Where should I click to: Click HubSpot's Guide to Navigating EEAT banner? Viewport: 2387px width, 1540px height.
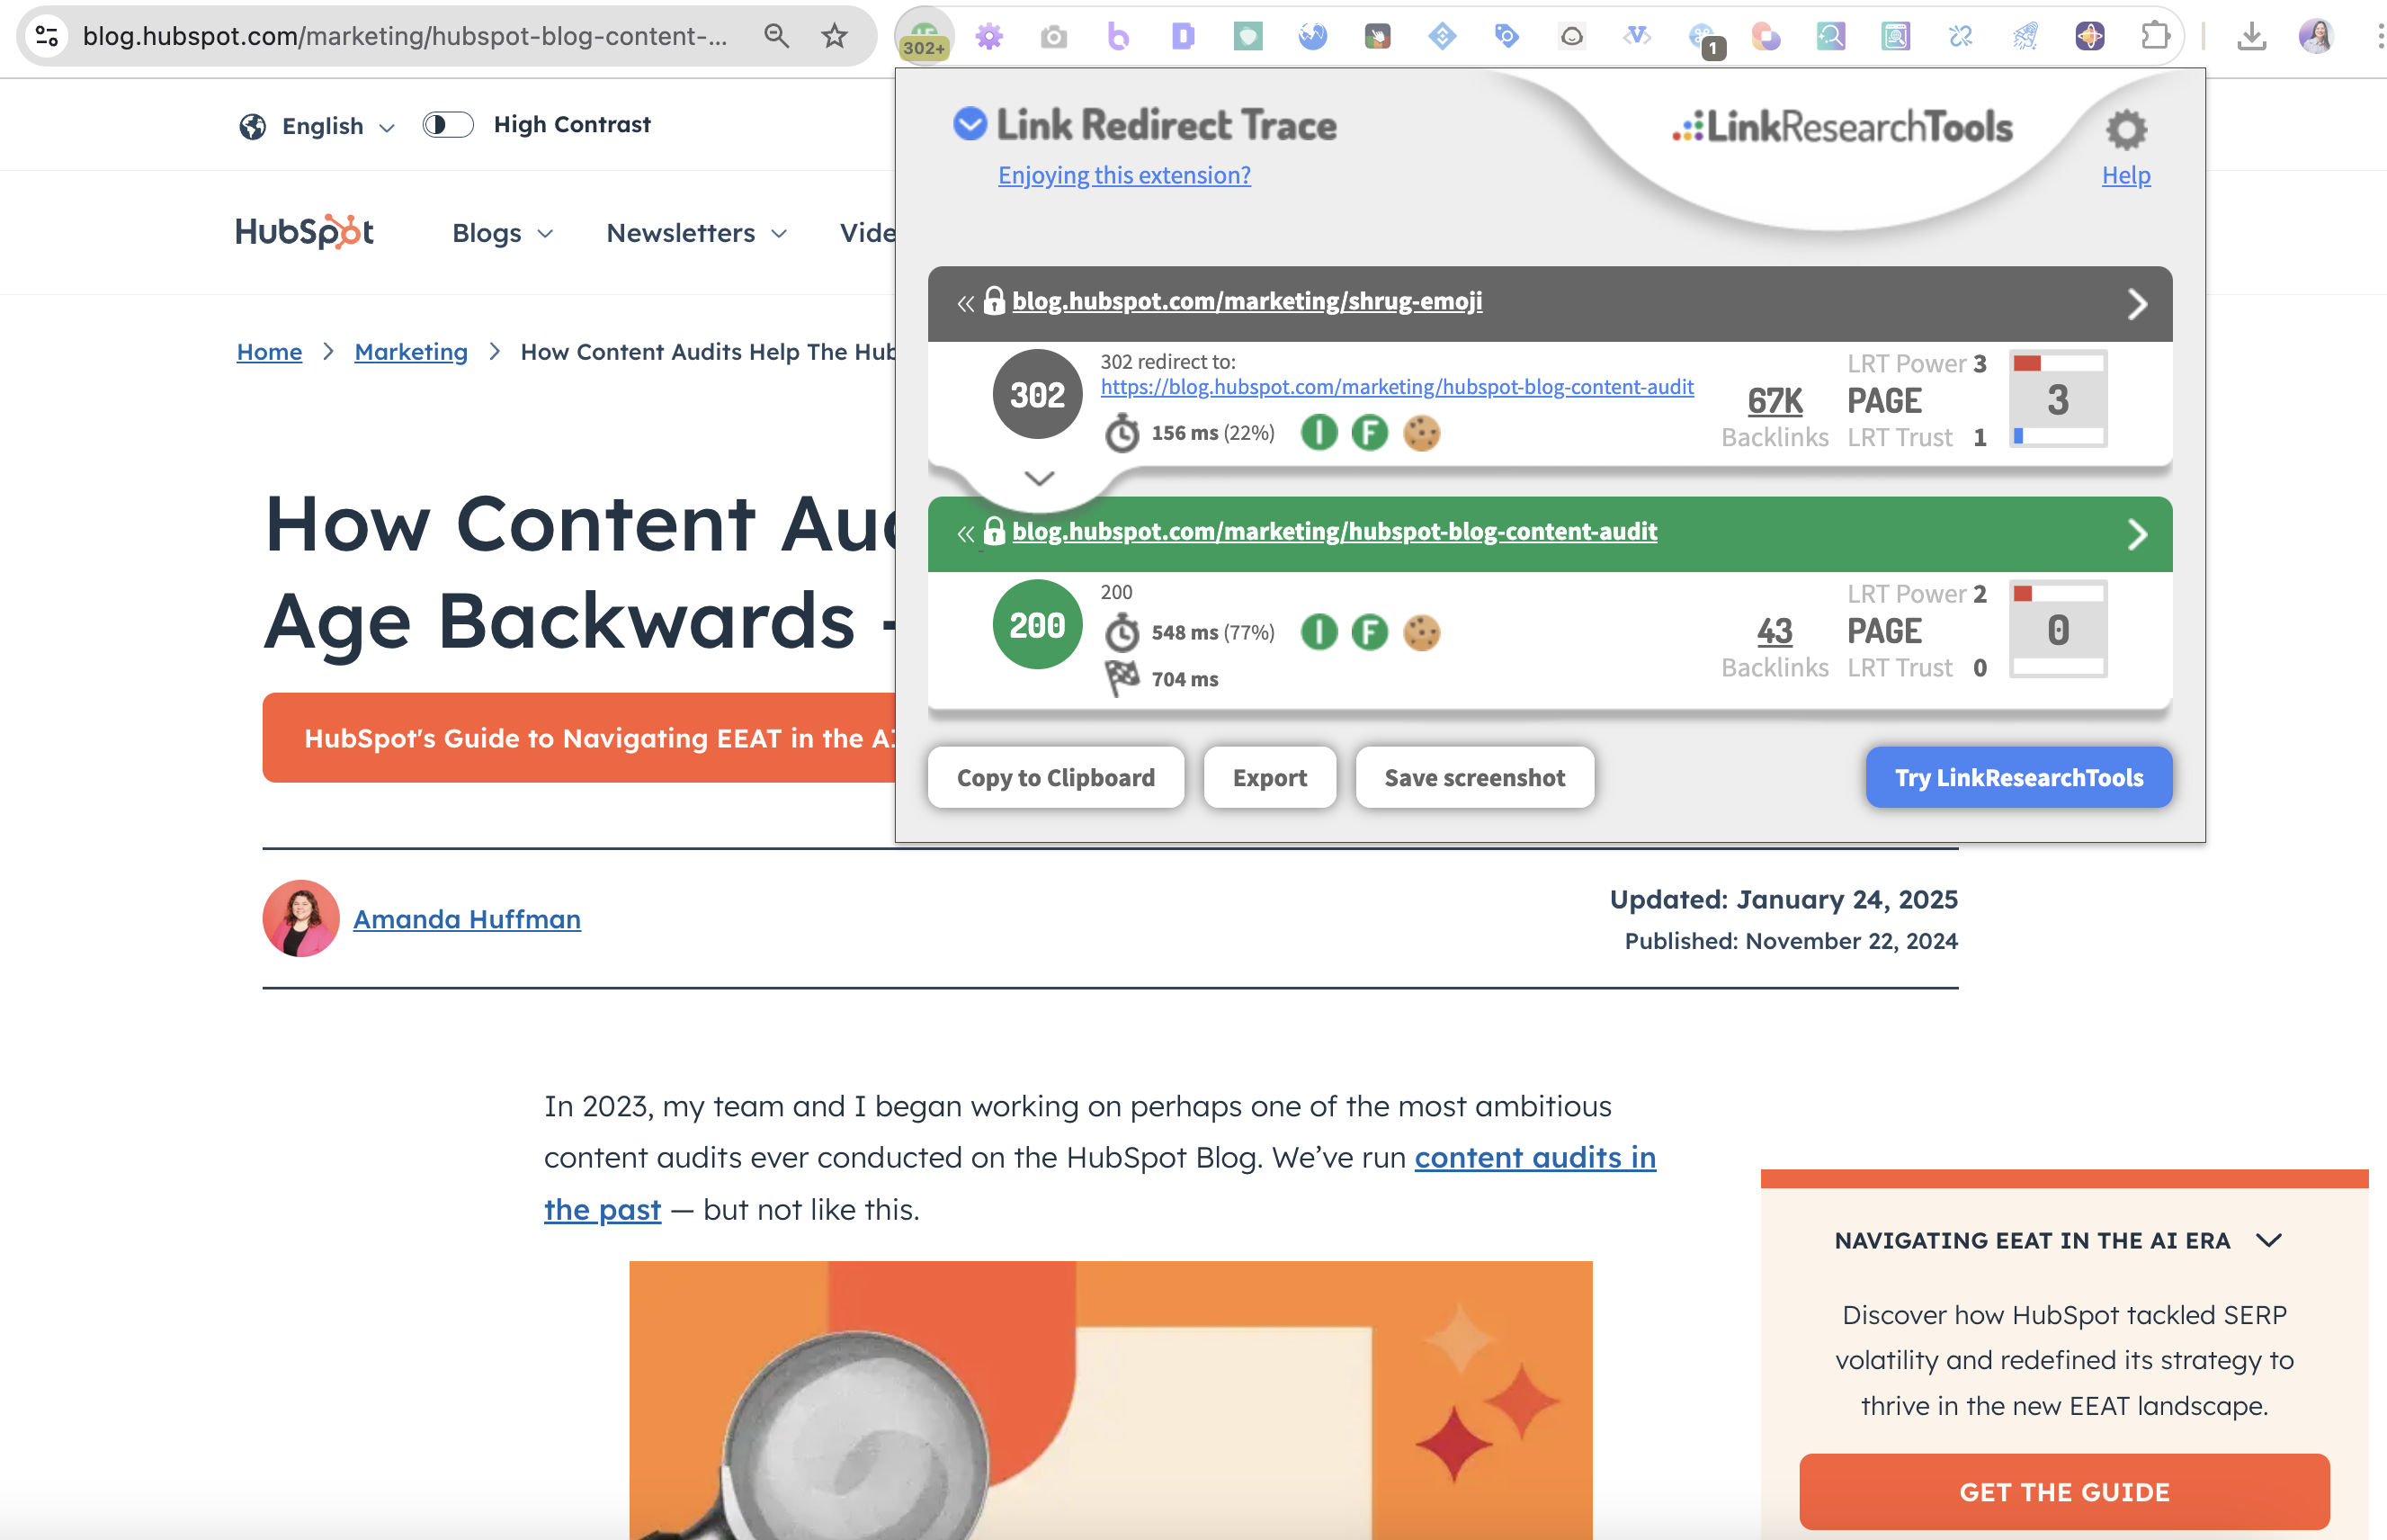[x=580, y=738]
